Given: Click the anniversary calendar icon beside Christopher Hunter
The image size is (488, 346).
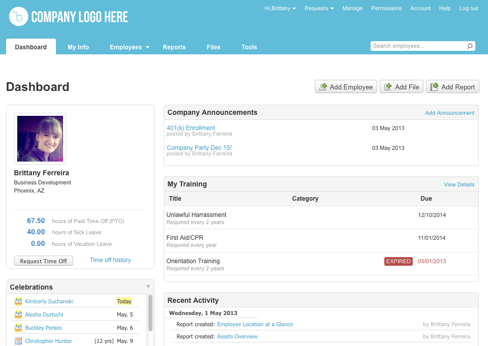Looking at the screenshot, I should pos(18,341).
